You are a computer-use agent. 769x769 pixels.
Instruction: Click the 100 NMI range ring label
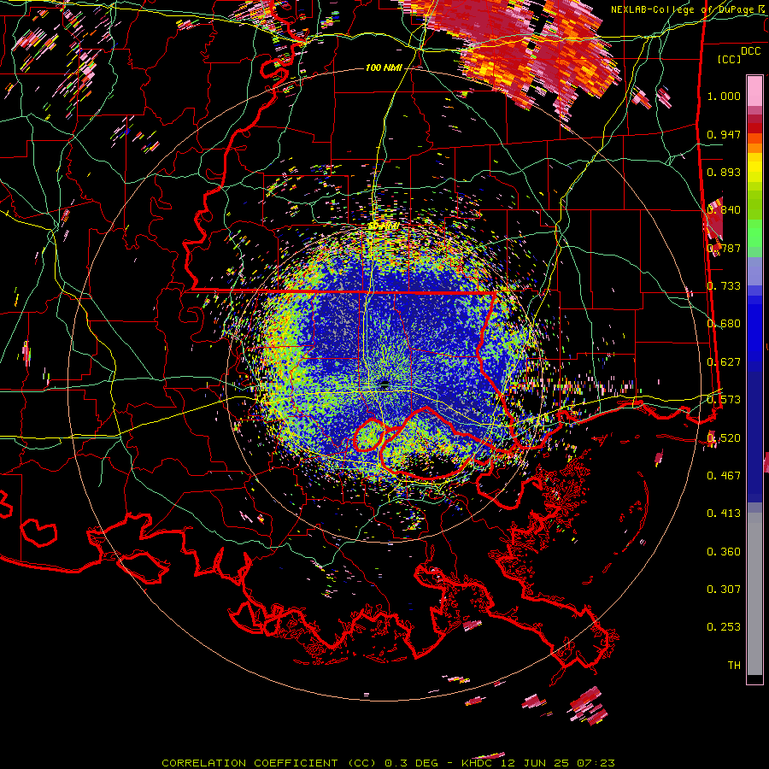click(x=384, y=68)
